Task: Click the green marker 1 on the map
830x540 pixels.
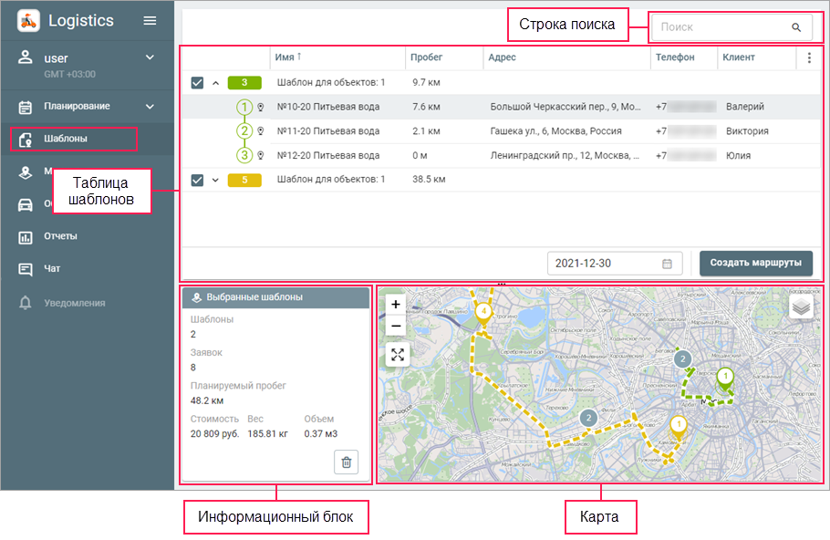Action: (x=725, y=379)
